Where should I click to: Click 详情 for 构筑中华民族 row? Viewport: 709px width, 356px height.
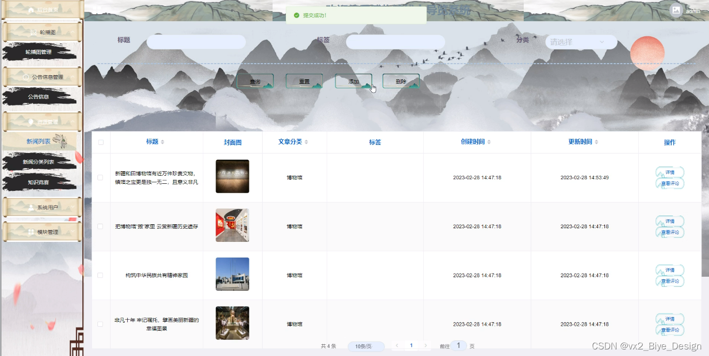pyautogui.click(x=670, y=270)
